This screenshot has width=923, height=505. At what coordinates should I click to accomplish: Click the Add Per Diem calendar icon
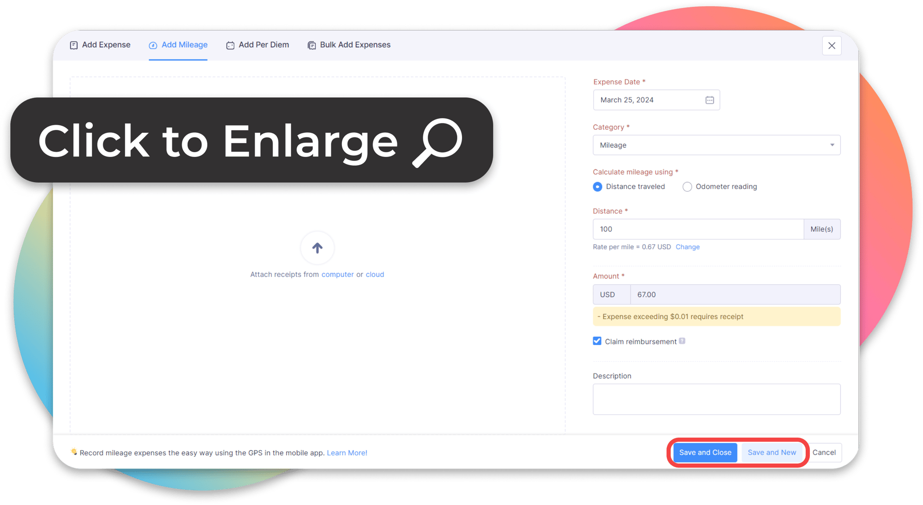(x=230, y=45)
